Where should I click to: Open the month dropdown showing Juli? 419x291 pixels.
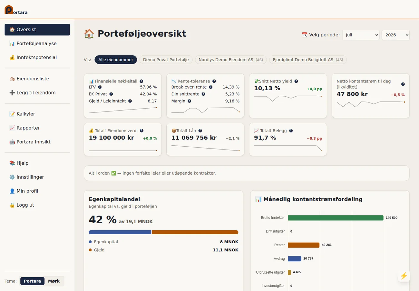point(361,35)
